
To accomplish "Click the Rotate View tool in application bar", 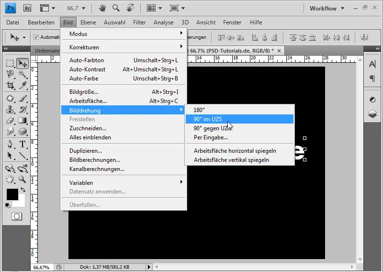I will [x=130, y=8].
